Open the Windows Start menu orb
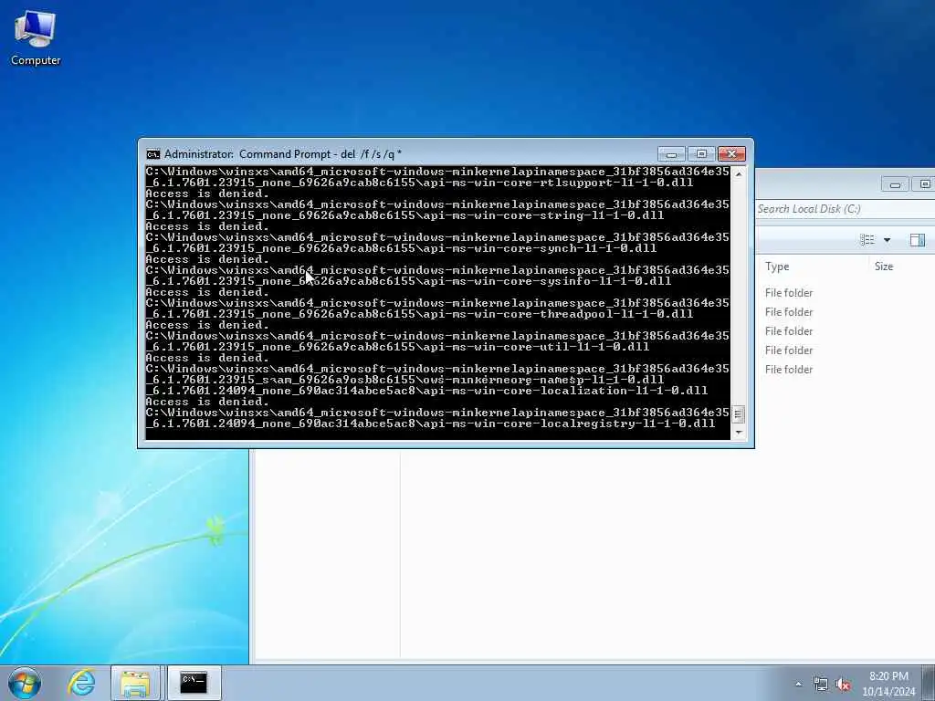The height and width of the screenshot is (701, 935). coord(25,683)
